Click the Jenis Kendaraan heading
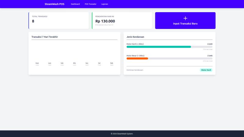 (135, 37)
